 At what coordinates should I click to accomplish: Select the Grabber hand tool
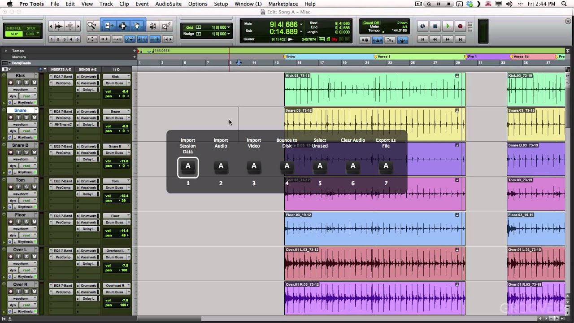137,26
